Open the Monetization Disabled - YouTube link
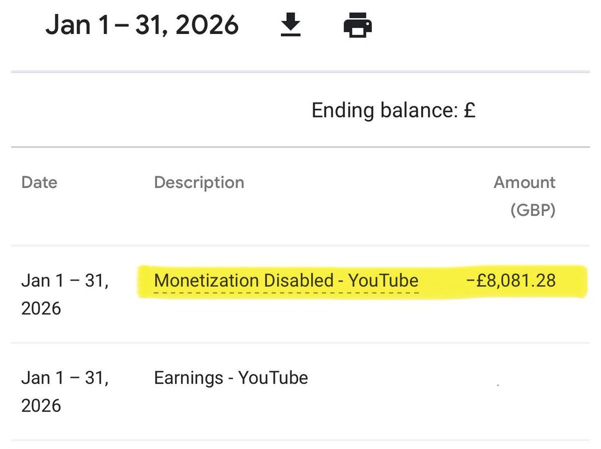Viewport: 601px width, 449px height. 286,280
